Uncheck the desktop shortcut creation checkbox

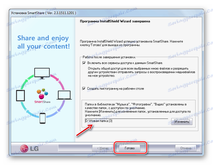tap(84, 89)
